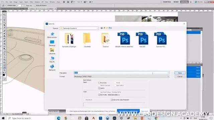Open the Format dropdown list
Image resolution: width=214 pixels, height=120 pixels.
tap(121, 77)
